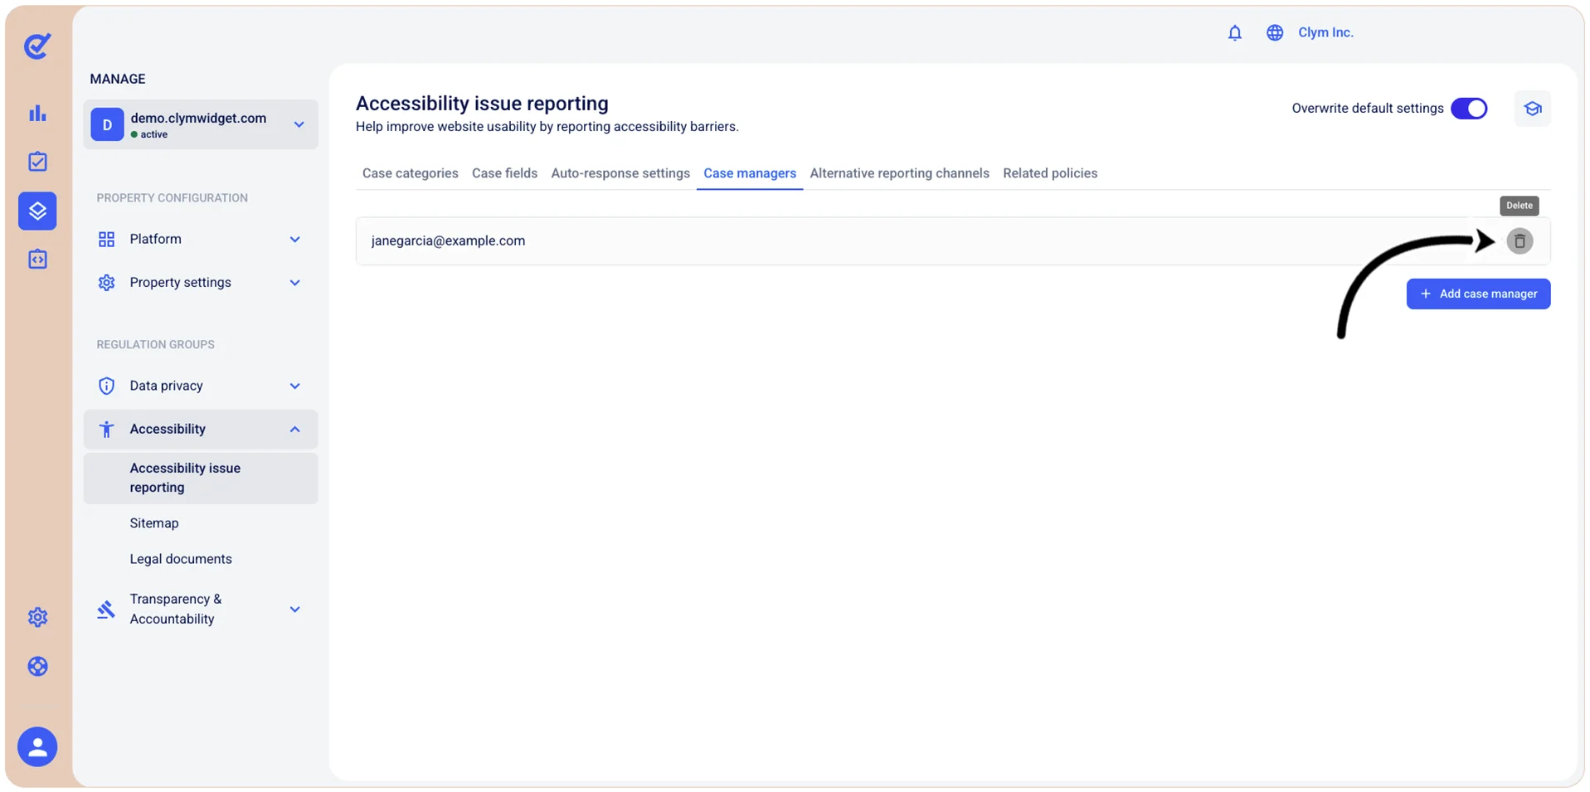1590x792 pixels.
Task: Open Alternative reporting channels tab
Action: point(899,173)
